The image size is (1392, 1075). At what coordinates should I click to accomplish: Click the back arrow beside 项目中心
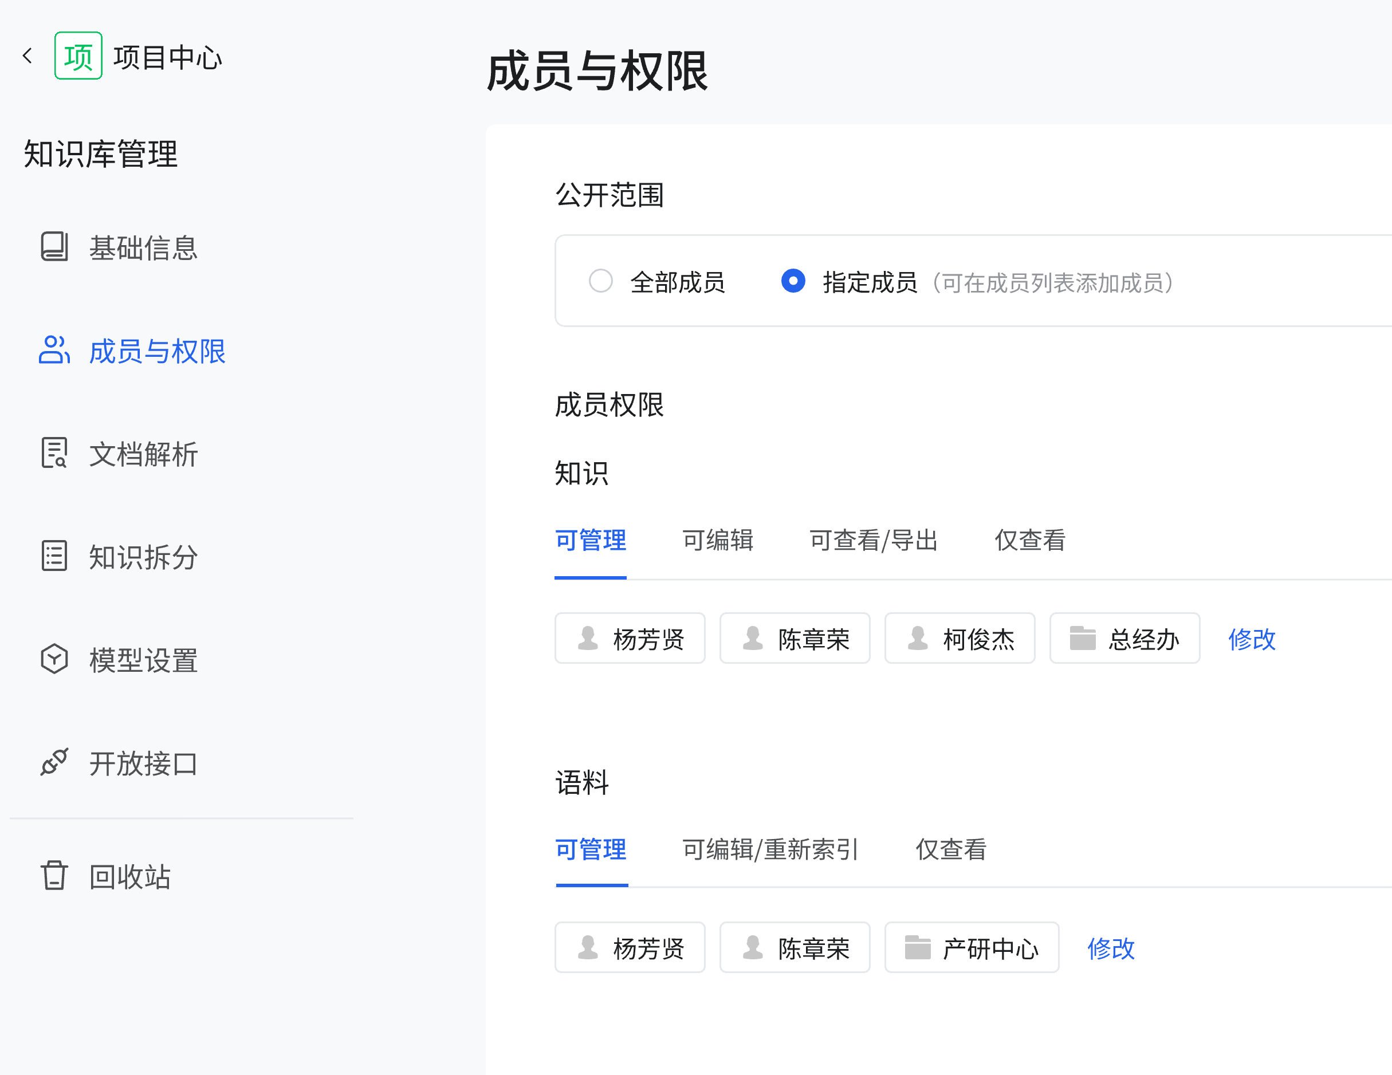tap(27, 56)
